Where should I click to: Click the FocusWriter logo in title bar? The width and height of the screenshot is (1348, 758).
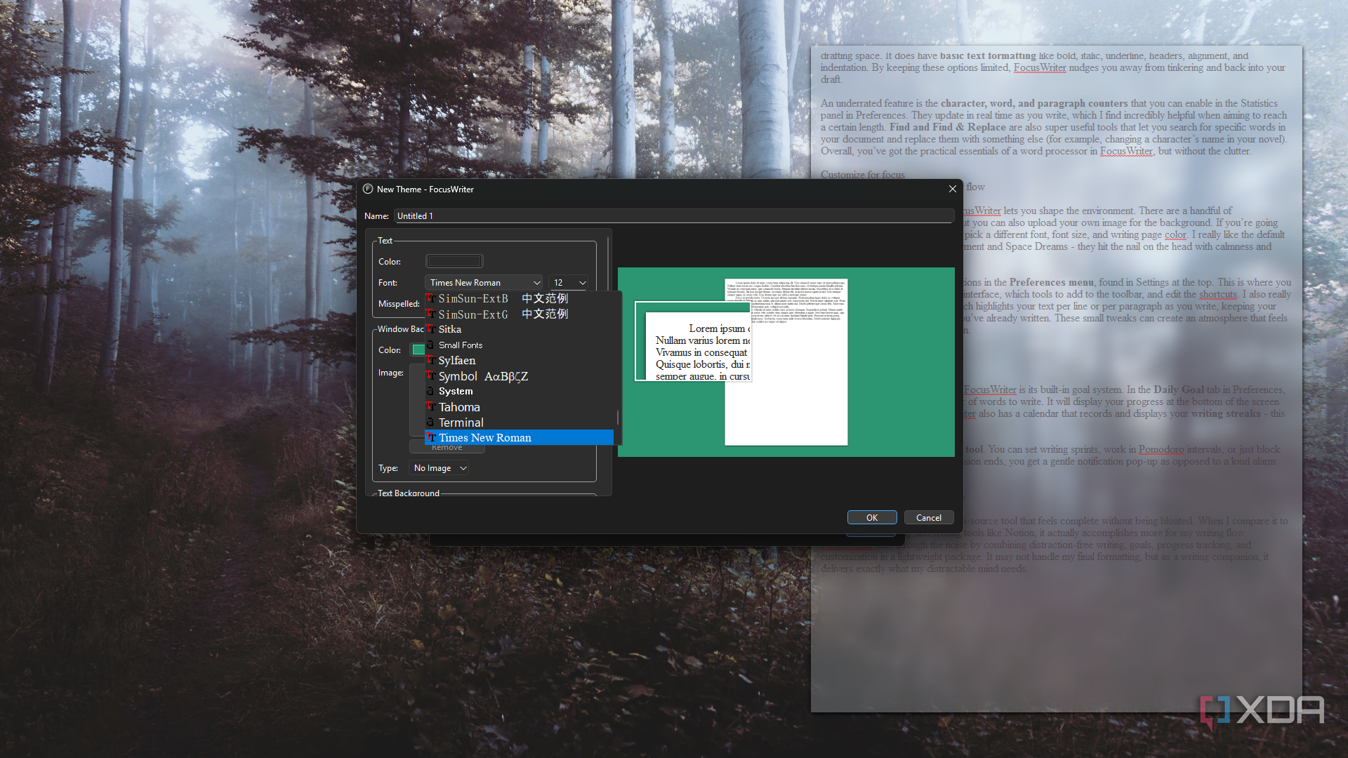pos(368,189)
